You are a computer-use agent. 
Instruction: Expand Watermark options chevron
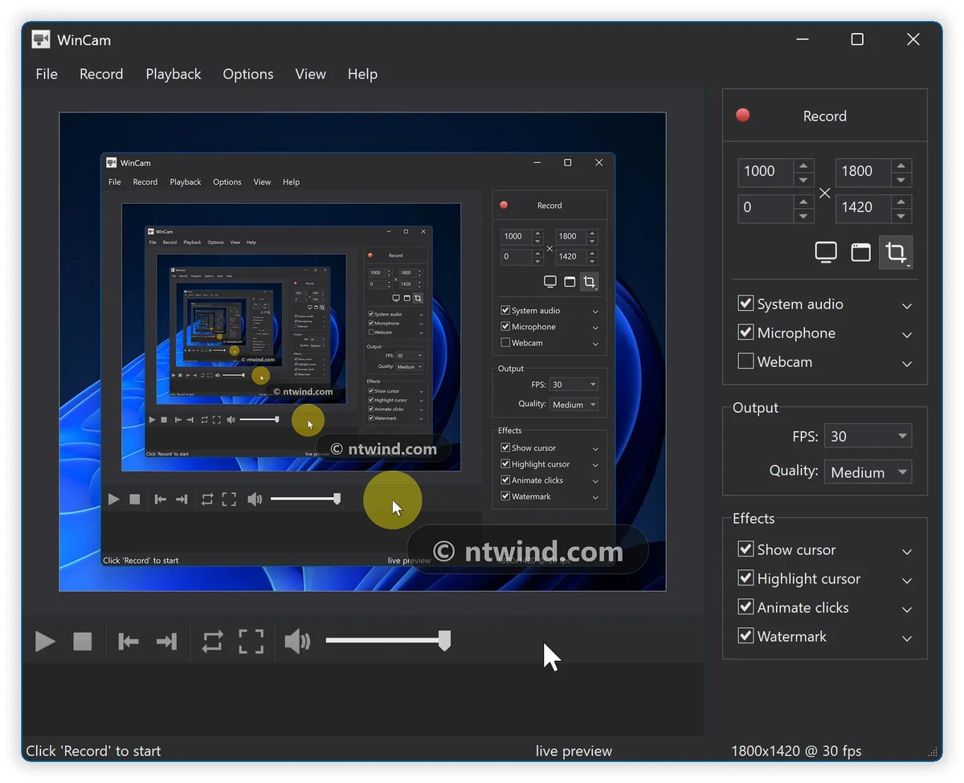907,638
